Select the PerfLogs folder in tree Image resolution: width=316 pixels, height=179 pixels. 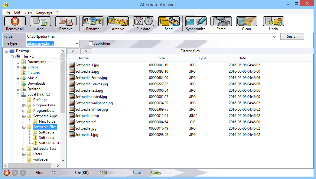(x=40, y=100)
